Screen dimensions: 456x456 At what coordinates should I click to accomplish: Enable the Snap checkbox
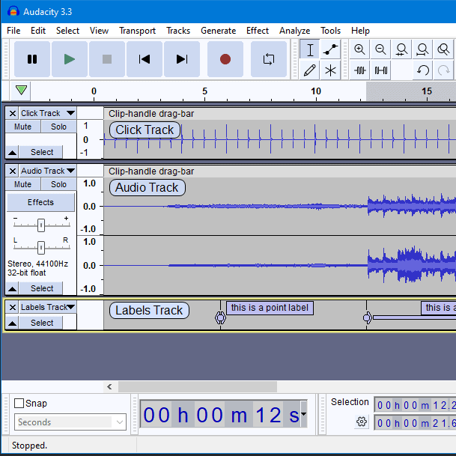pos(19,404)
